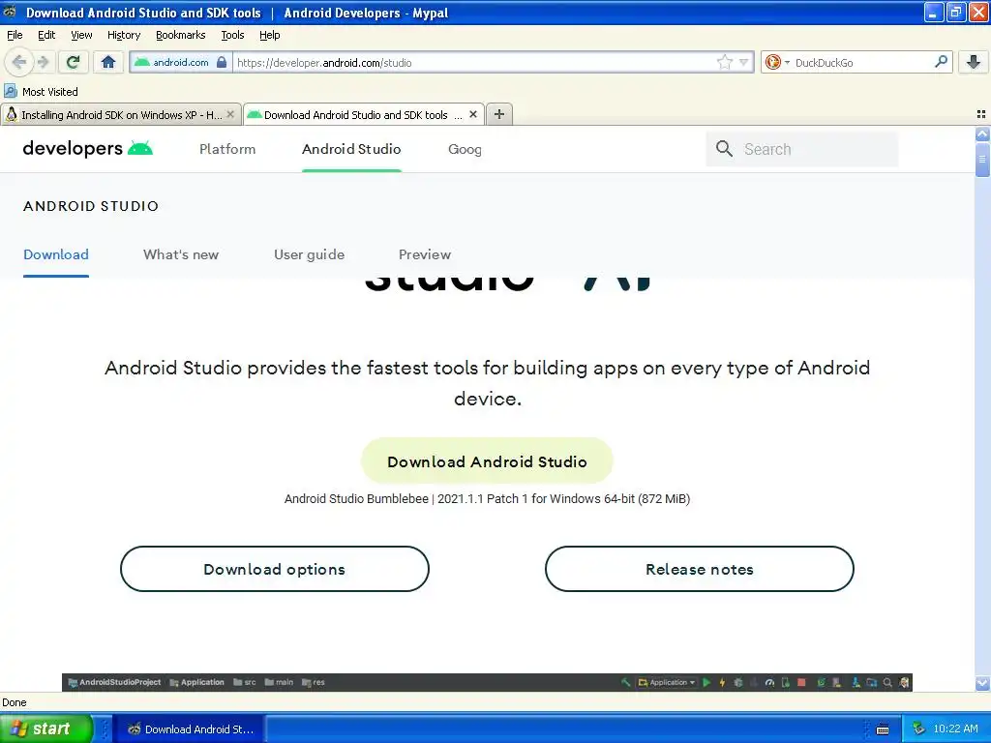The width and height of the screenshot is (991, 743).
Task: Open a new tab with the plus button
Action: [499, 114]
